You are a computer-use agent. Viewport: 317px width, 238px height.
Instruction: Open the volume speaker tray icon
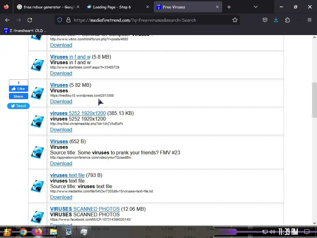[x=272, y=232]
